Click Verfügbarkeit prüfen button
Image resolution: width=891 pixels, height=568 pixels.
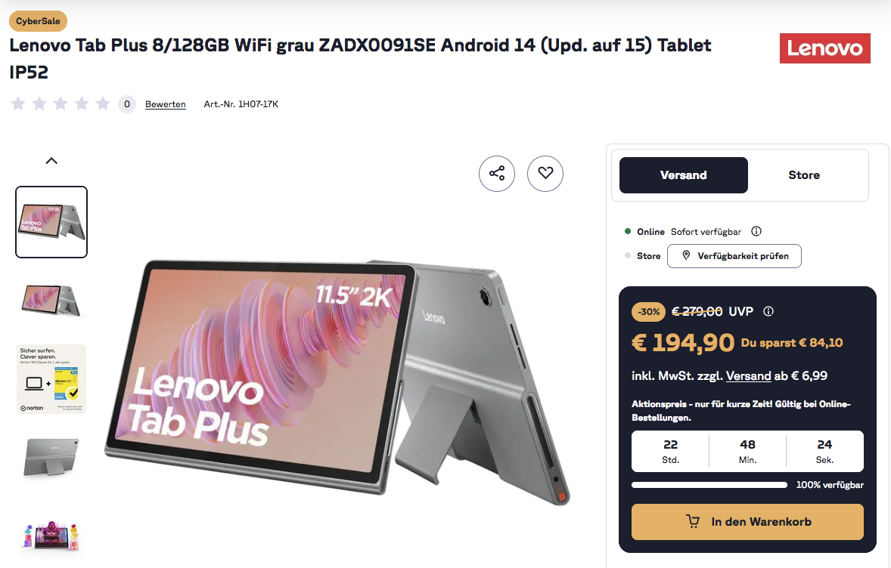[x=734, y=256]
